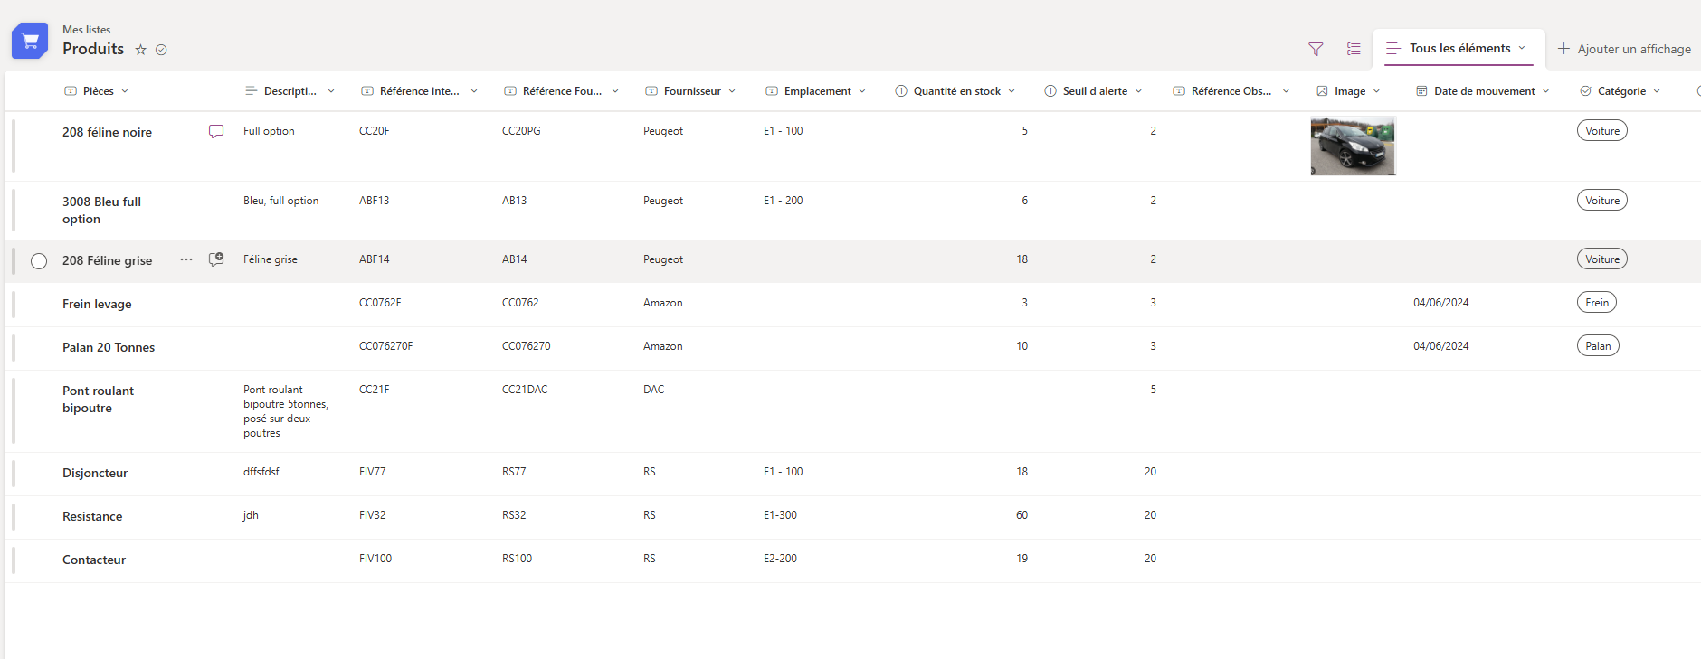Expand the Description column menu chevron
The width and height of the screenshot is (1701, 659).
pyautogui.click(x=331, y=91)
